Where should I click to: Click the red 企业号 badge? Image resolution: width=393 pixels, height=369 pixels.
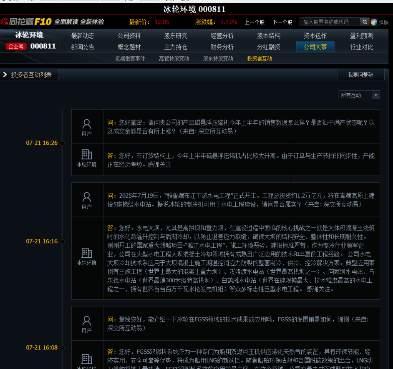(x=16, y=46)
